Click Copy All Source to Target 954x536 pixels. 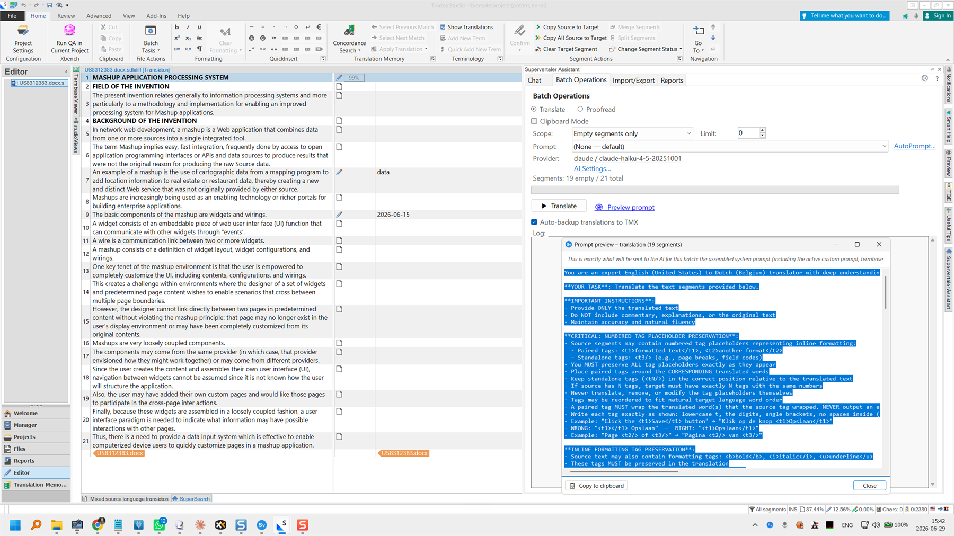[x=571, y=38]
